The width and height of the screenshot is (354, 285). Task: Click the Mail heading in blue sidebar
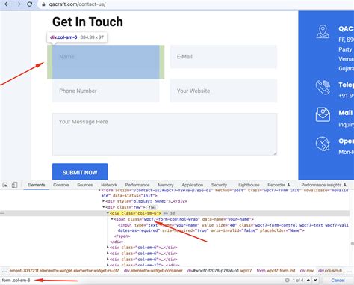click(x=346, y=113)
